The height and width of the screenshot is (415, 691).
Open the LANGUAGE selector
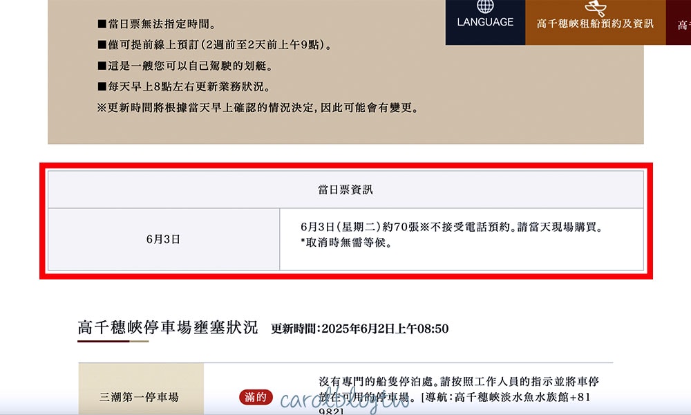point(485,22)
